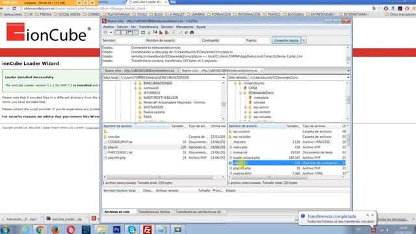Select remote file index.php
The height and width of the screenshot is (234, 416).
[x=240, y=148]
